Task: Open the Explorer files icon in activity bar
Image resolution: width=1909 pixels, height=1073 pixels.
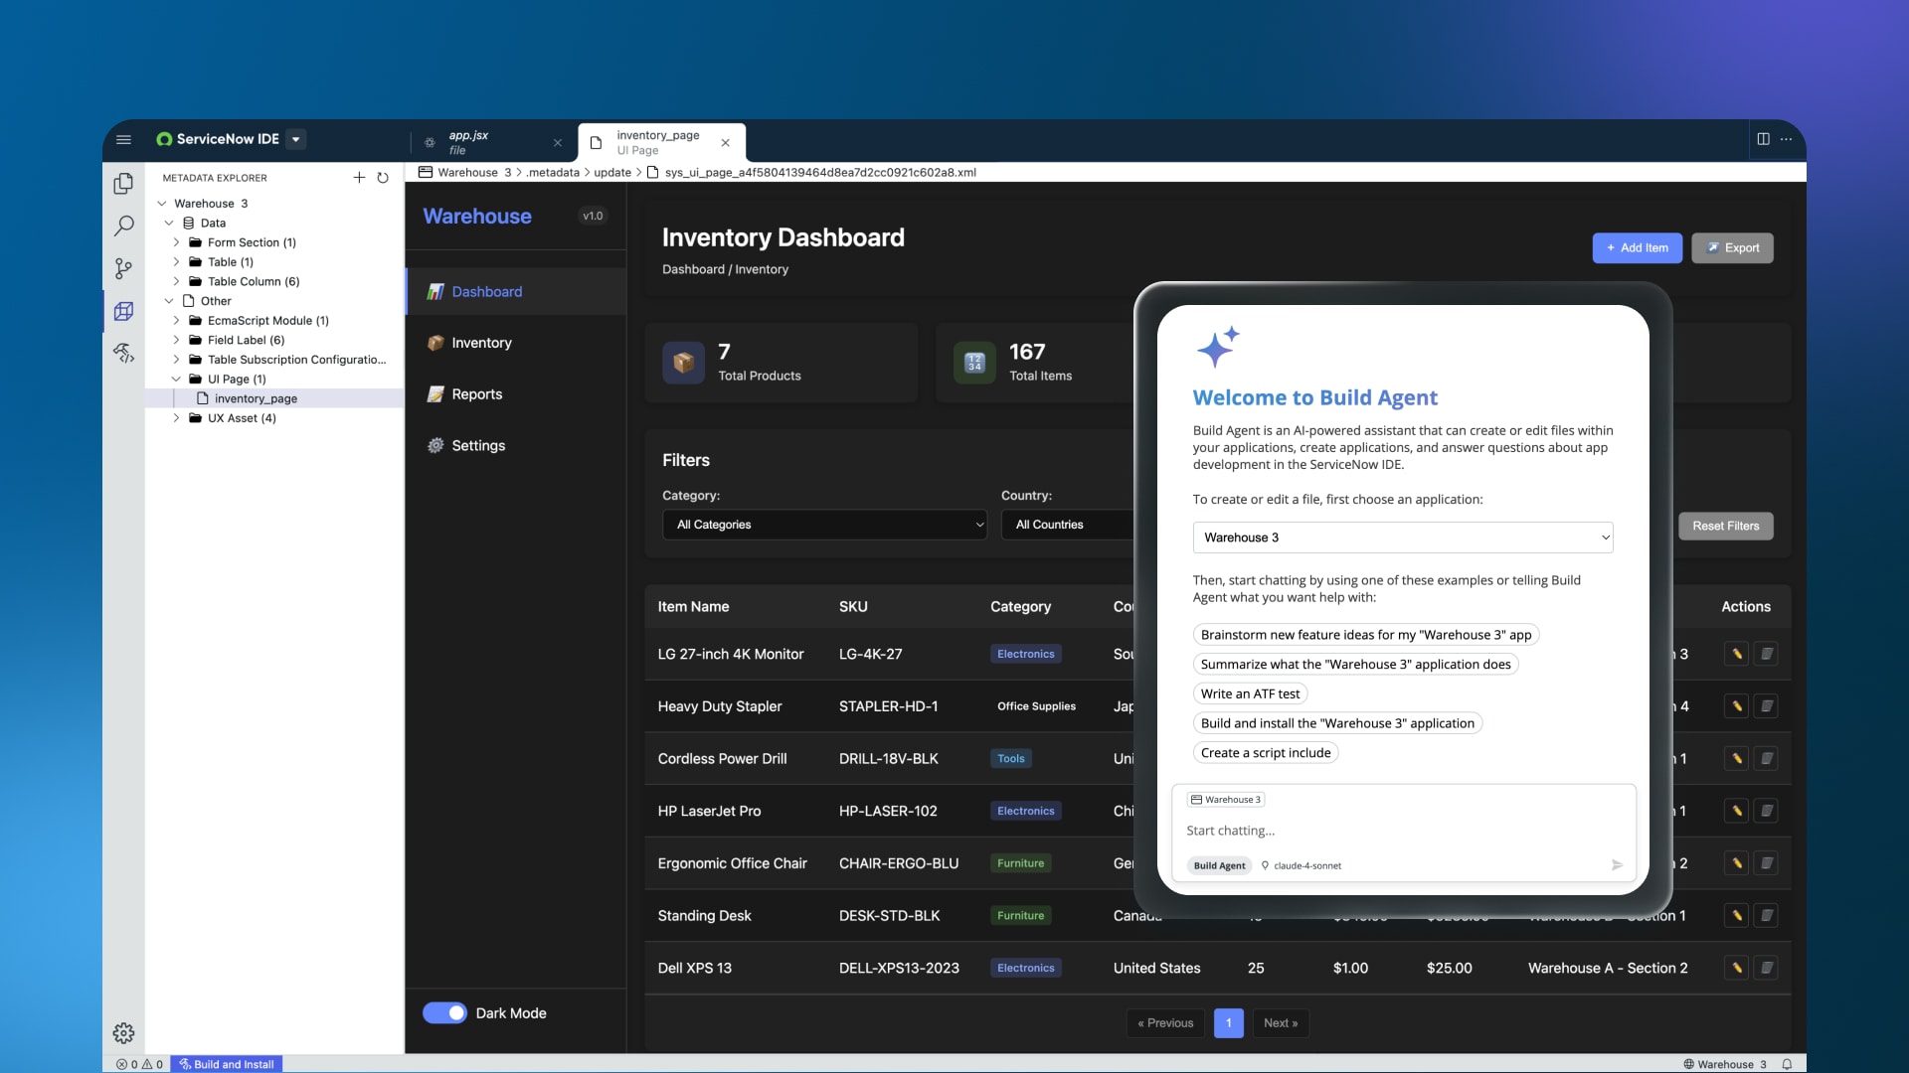Action: tap(123, 184)
